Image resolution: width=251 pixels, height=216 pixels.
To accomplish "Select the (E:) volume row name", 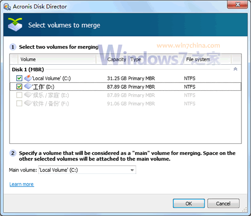I will 50,95.
